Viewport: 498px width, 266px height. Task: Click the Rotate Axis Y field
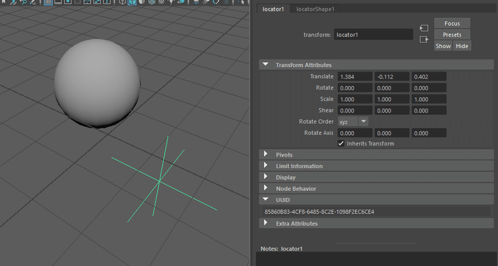click(392, 133)
